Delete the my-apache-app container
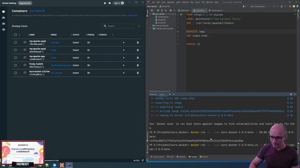Viewport: 300px width, 168px height. tap(138, 58)
